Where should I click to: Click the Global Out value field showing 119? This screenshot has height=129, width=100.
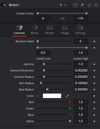81,19
